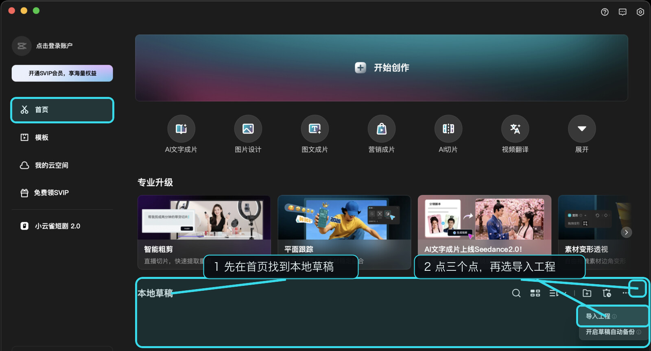Open the help question-mark icon
The height and width of the screenshot is (351, 651).
point(605,12)
